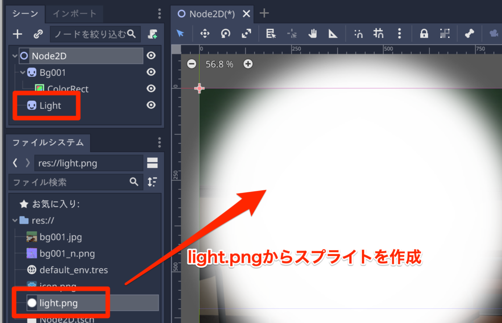Collapse the Bg001 node branch
This screenshot has height=323, width=502.
click(x=23, y=72)
